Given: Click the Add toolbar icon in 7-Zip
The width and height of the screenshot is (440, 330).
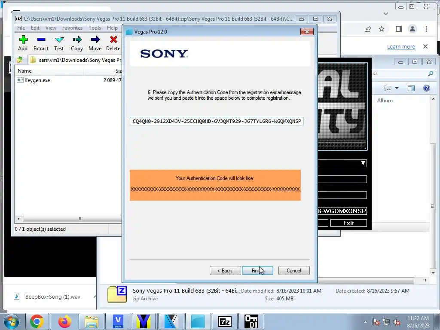Looking at the screenshot, I should coord(23,43).
